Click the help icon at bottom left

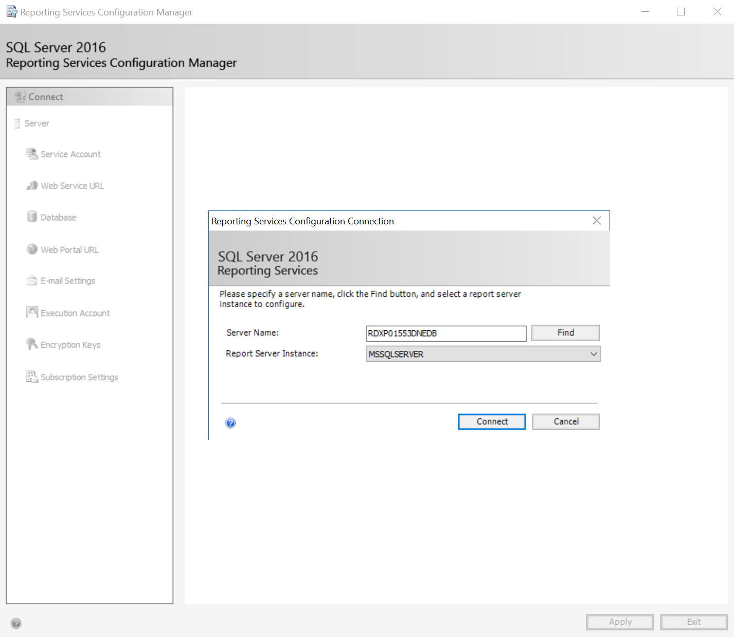(16, 623)
